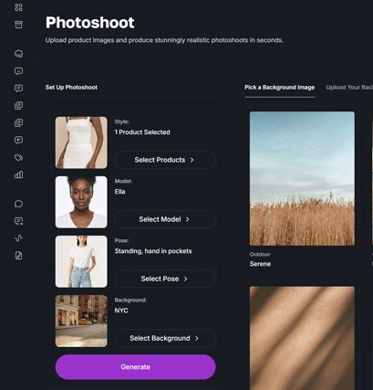Click the overlapping chat bubbles sidebar icon
This screenshot has height=390, width=373.
click(x=18, y=54)
